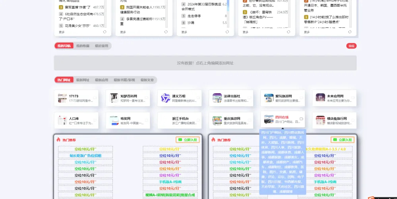The width and height of the screenshot is (397, 199).
Task: Switch to 我的收藏 tab
Action: coord(83,46)
